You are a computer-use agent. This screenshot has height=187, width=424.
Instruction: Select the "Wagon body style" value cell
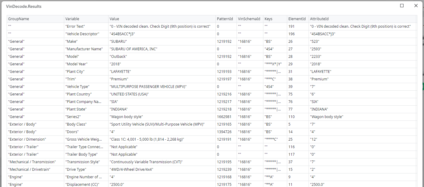click(126, 117)
